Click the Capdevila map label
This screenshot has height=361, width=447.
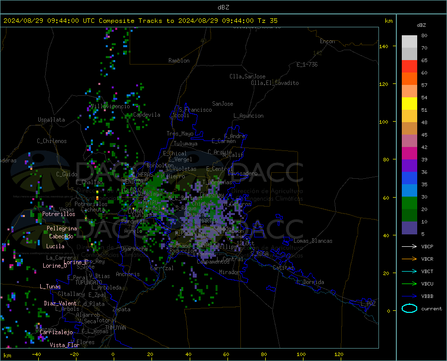tap(147, 115)
